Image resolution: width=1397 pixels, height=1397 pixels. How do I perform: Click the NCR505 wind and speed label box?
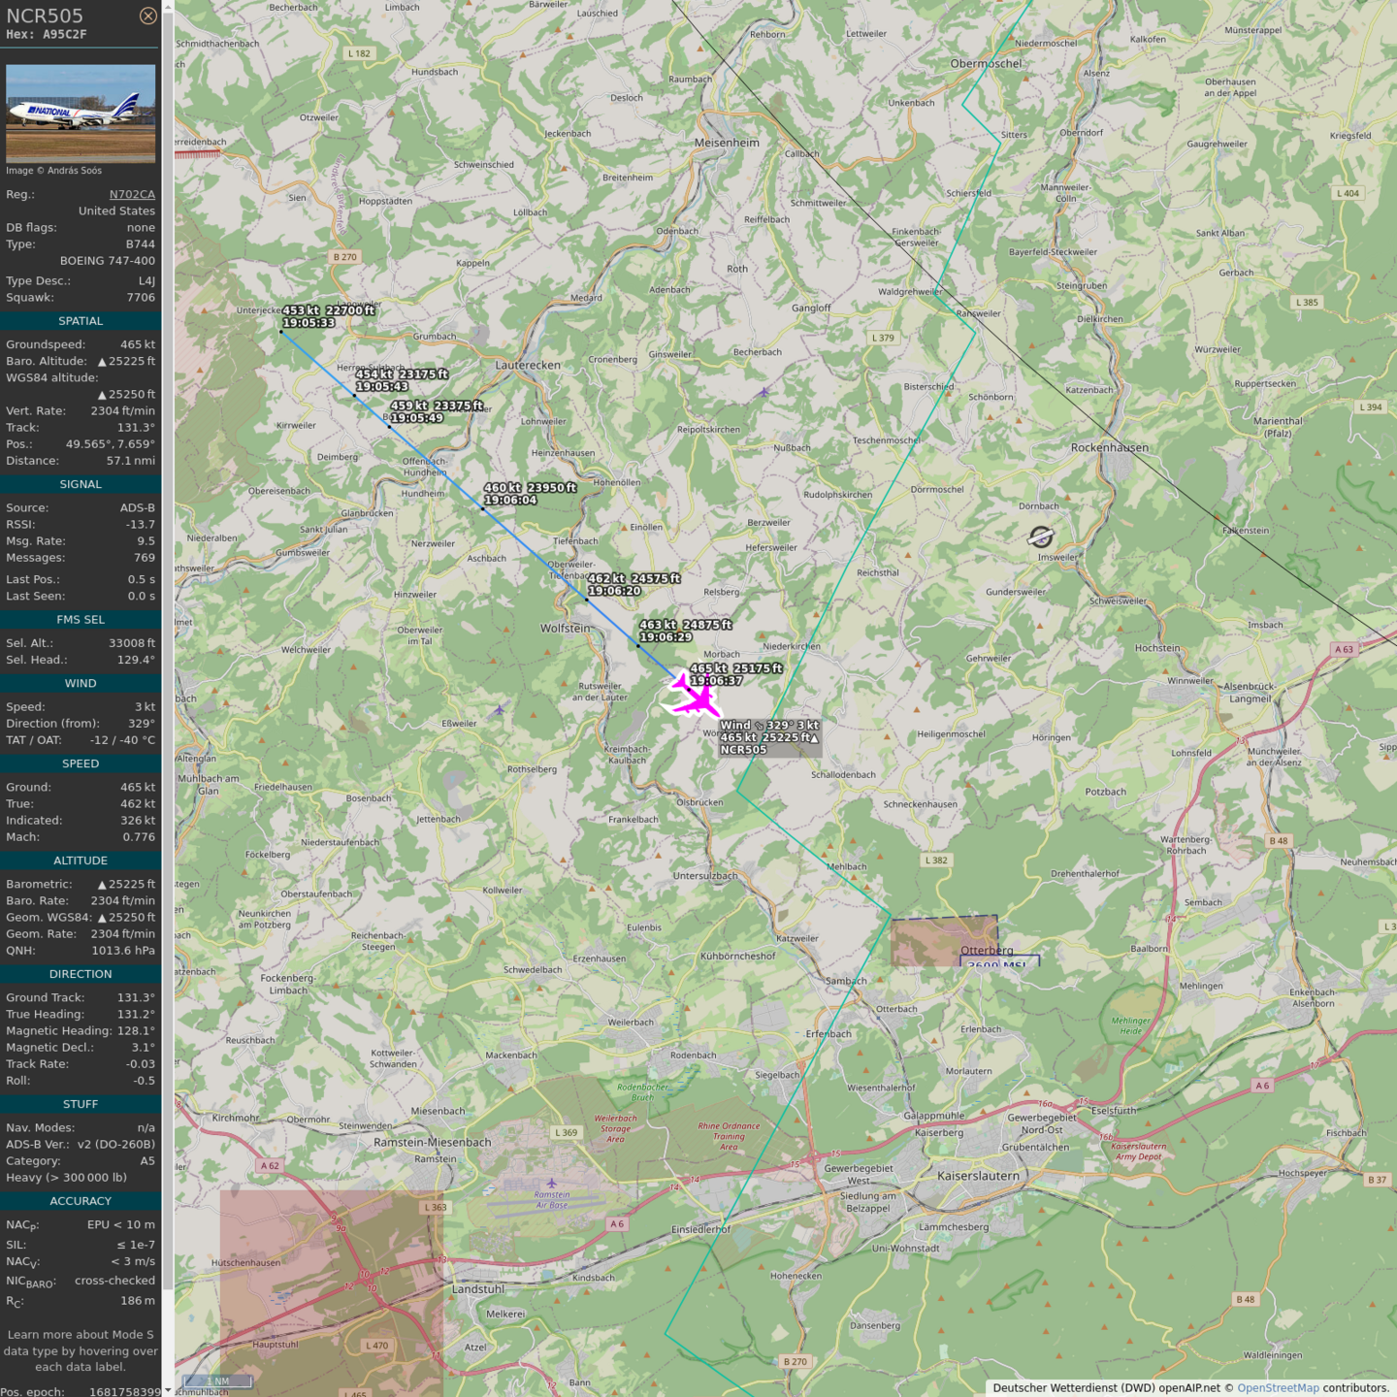(x=769, y=737)
